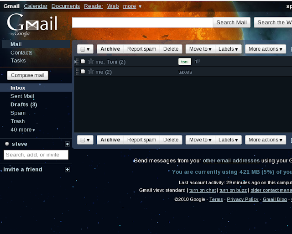Click "turn on buzz" link
Viewport: 292px width, 234px height.
(233, 190)
